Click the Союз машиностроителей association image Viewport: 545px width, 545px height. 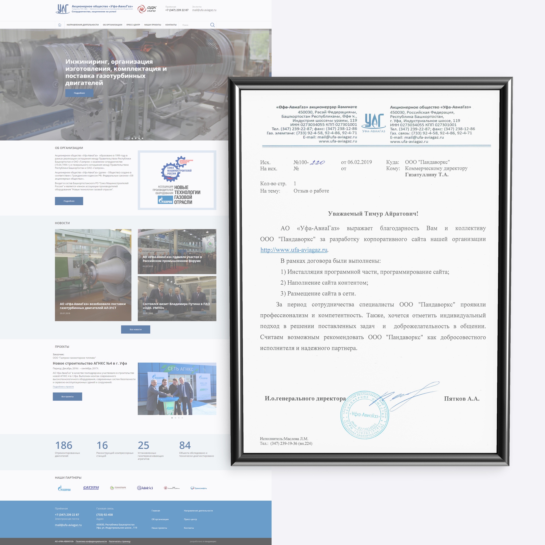click(177, 180)
